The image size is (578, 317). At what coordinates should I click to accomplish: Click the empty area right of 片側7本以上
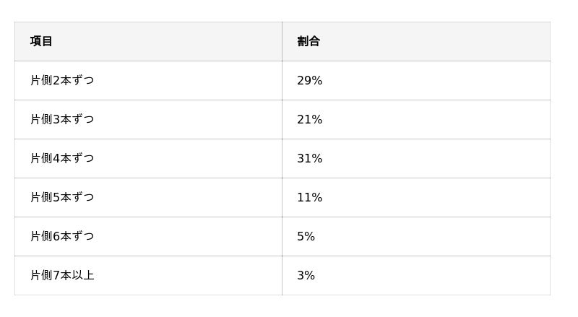point(188,275)
